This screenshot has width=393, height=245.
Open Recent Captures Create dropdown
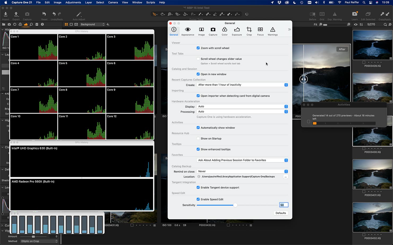click(x=242, y=85)
